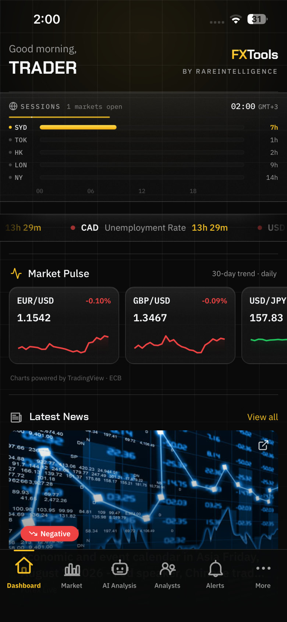Open the Market chart icon
Viewport: 287px width, 622px height.
pos(72,569)
